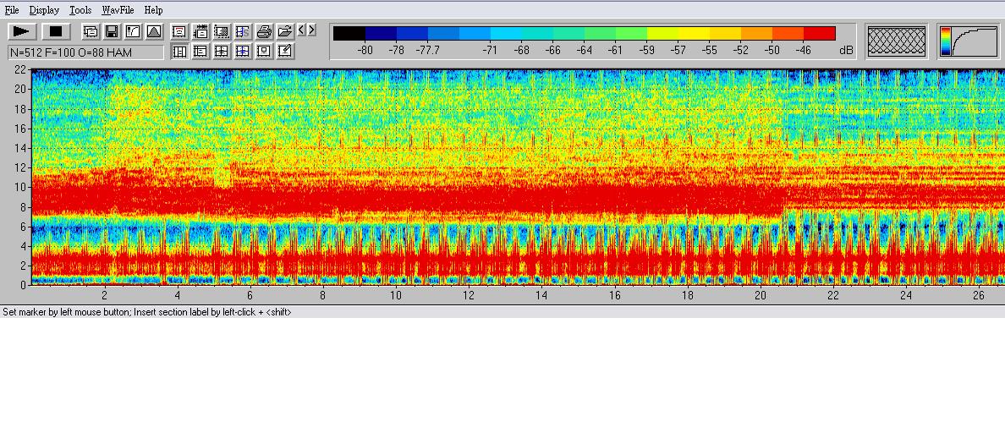The width and height of the screenshot is (1005, 433).
Task: Open the WavFile menu
Action: click(118, 10)
